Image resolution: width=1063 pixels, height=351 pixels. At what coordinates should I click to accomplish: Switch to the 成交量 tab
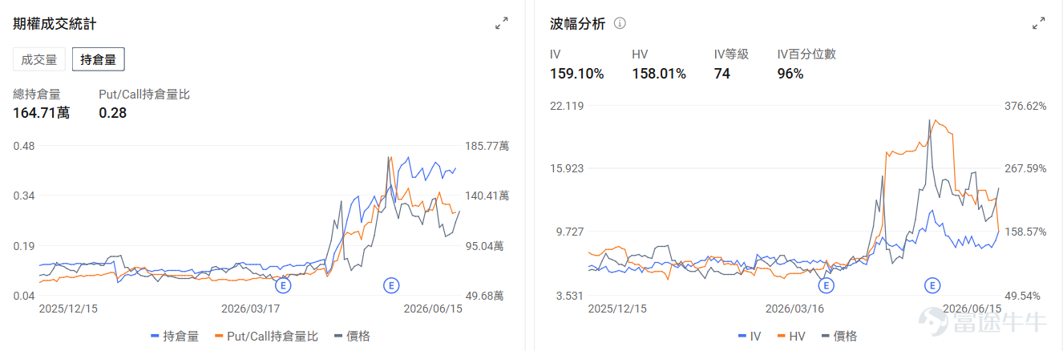(39, 59)
